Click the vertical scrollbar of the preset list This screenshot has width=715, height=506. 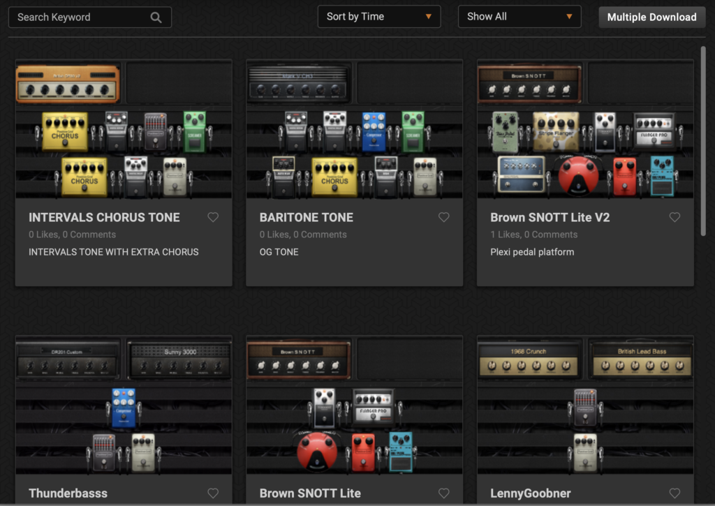(x=703, y=141)
